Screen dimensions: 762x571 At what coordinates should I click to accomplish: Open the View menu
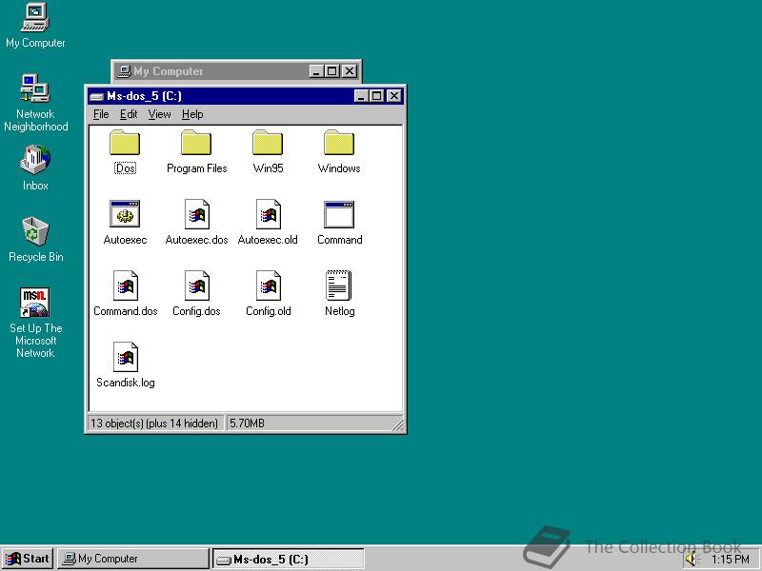tap(159, 114)
